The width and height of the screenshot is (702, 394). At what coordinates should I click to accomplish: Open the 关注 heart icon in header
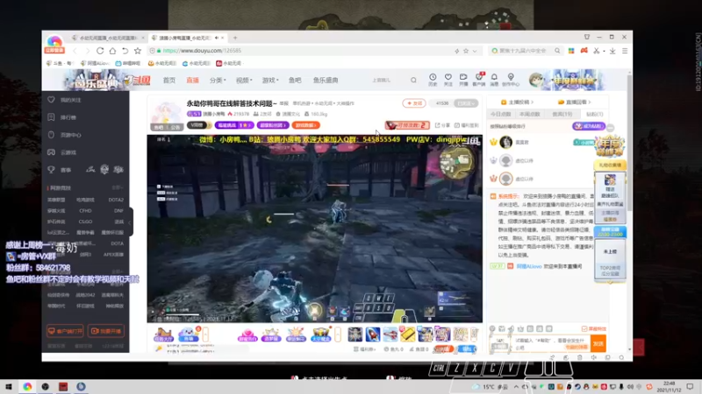click(448, 80)
